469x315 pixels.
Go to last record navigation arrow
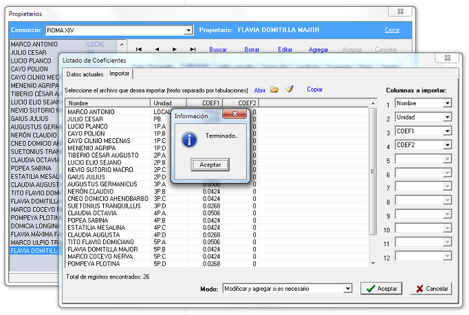pos(193,50)
